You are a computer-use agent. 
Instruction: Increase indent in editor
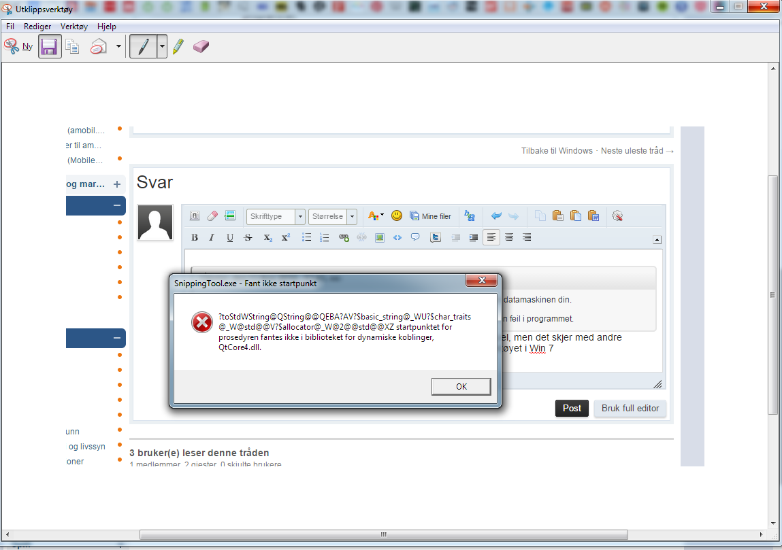473,238
